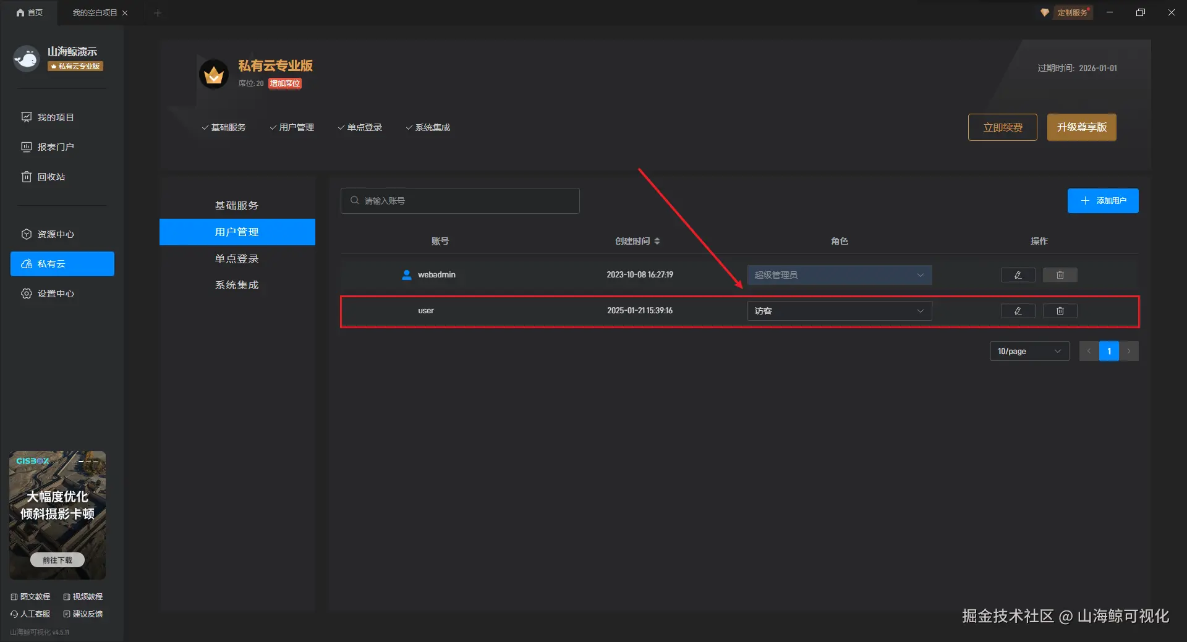Click the search magnifier icon

pos(355,200)
